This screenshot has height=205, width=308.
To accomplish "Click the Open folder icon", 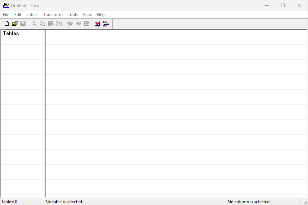I will (15, 24).
